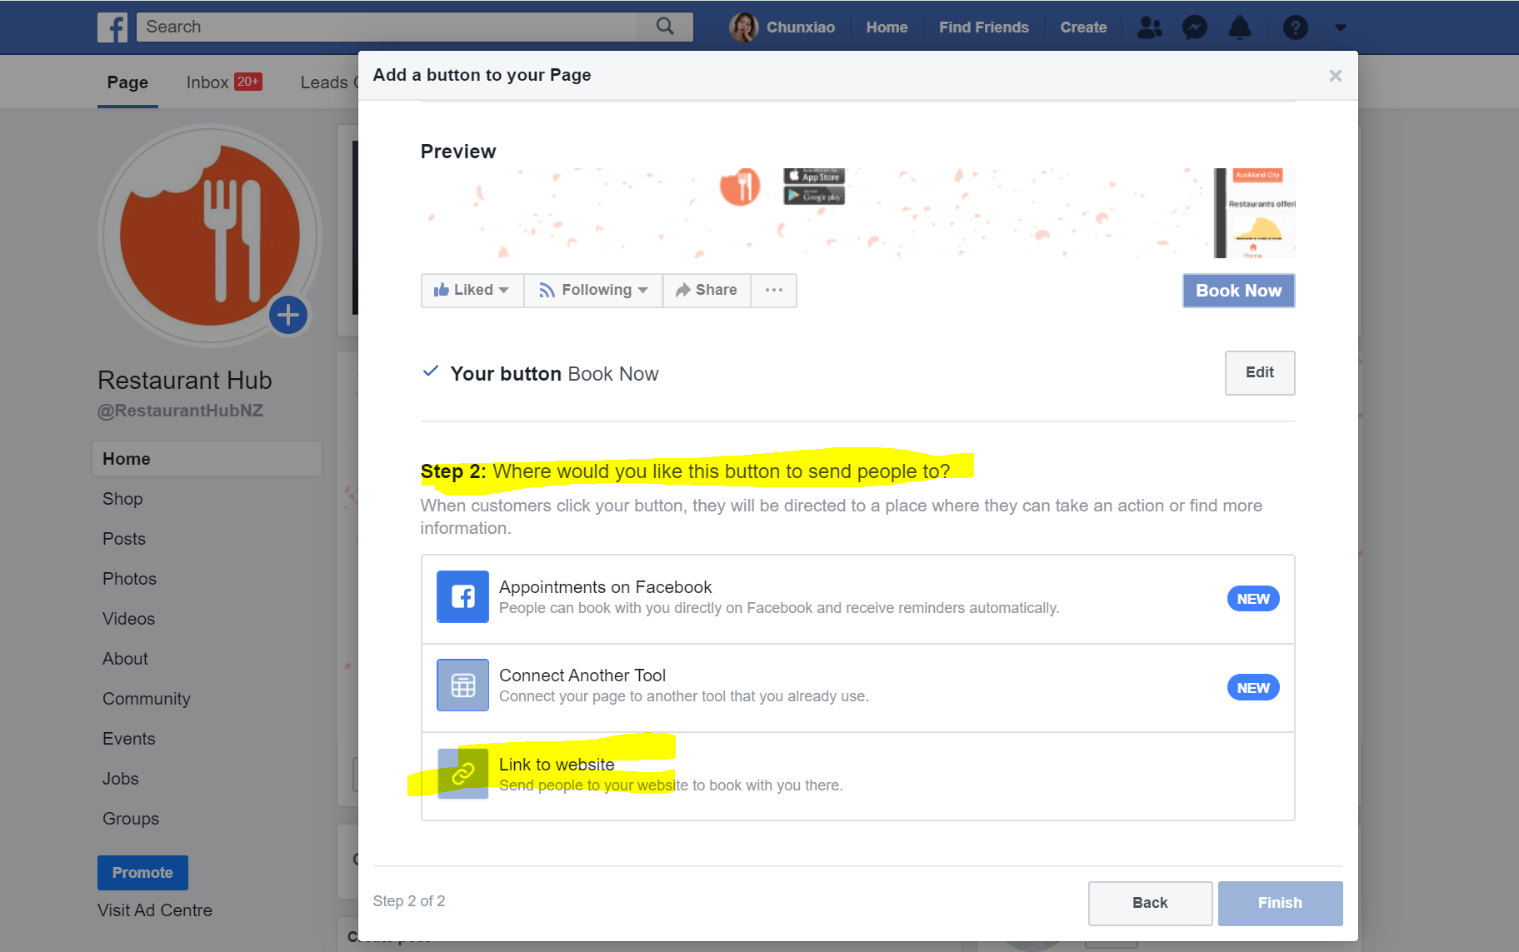1519x952 pixels.
Task: Select Groups in page sidebar
Action: (x=131, y=819)
